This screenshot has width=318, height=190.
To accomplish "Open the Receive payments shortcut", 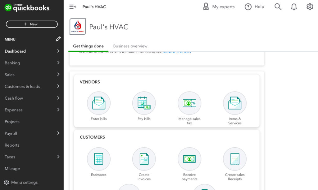I will coord(189,159).
